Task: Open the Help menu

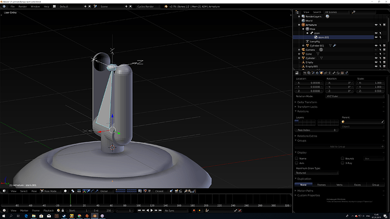Action: (46, 6)
